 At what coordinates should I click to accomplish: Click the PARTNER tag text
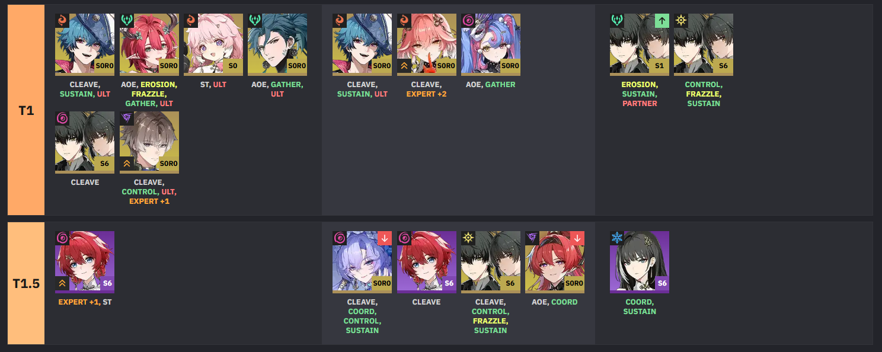point(640,103)
